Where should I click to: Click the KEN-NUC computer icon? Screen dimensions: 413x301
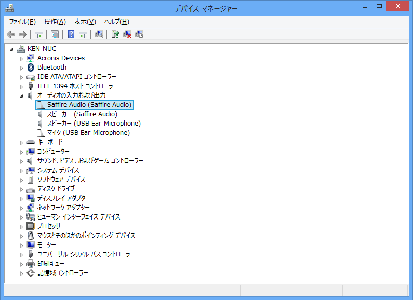point(21,49)
